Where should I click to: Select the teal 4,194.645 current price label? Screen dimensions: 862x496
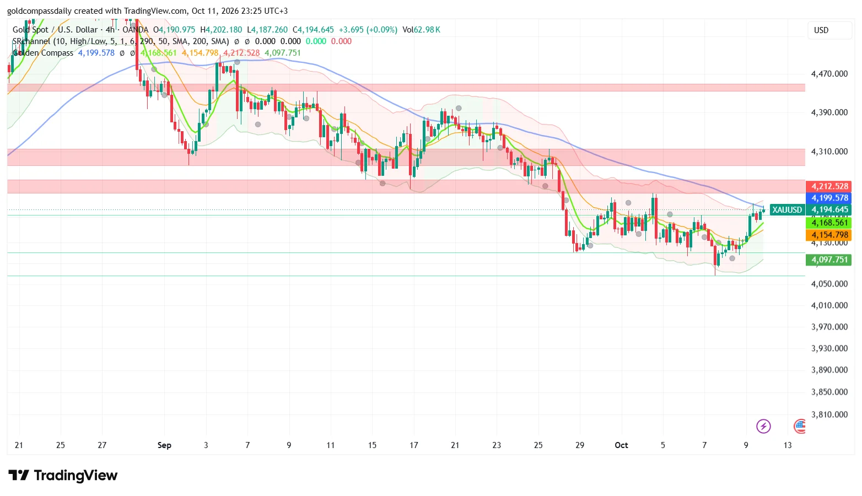(x=829, y=210)
